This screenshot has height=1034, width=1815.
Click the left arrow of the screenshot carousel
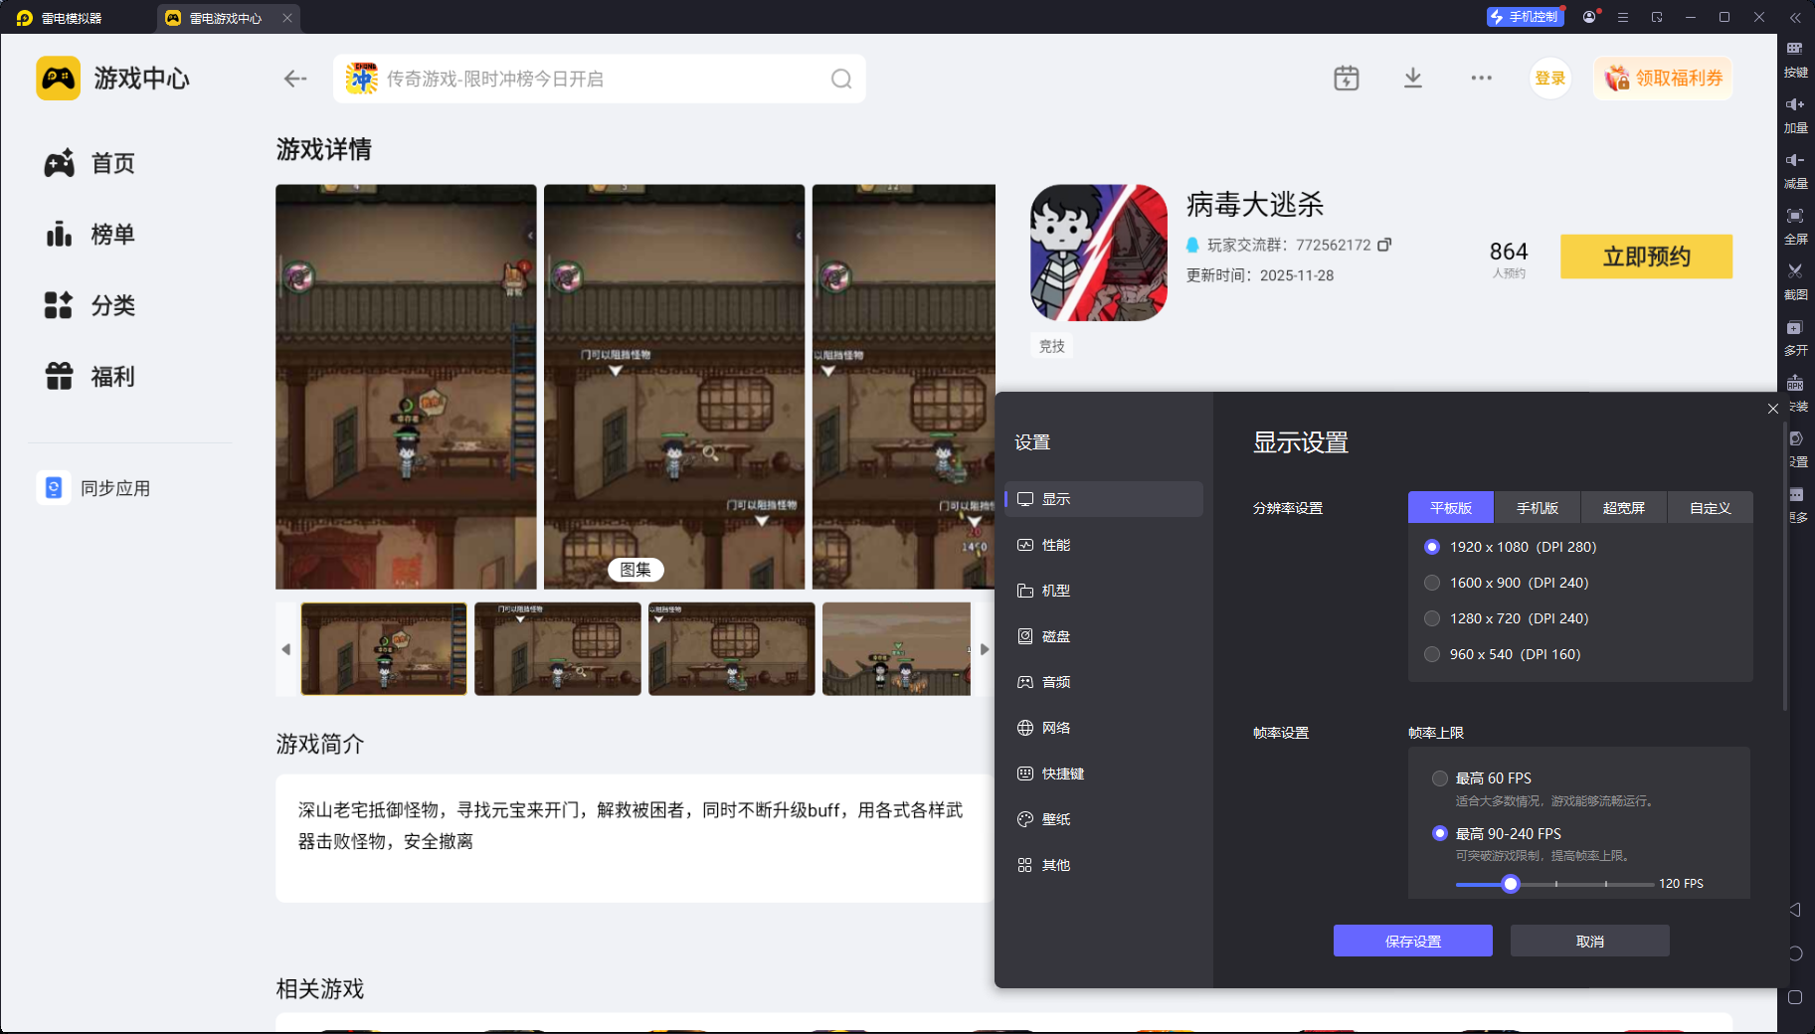point(284,648)
